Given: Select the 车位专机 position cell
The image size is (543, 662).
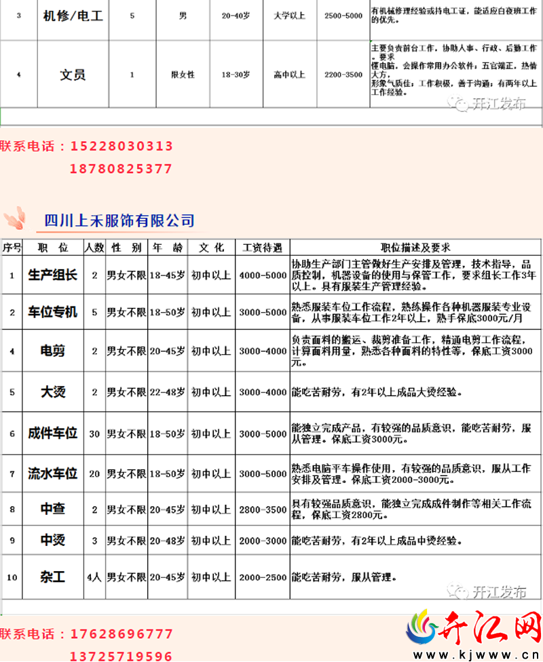Looking at the screenshot, I should [53, 312].
